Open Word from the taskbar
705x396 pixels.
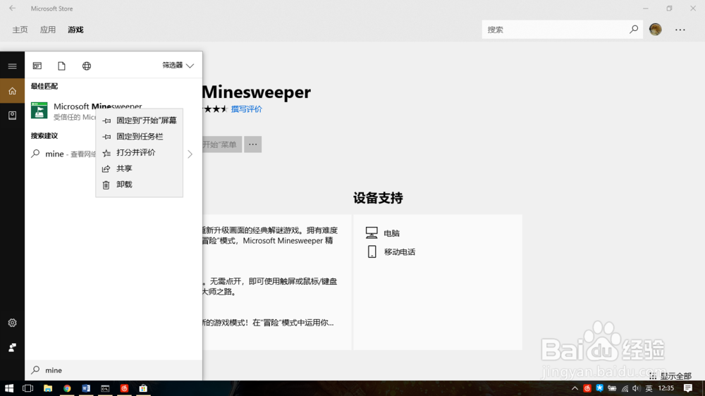(x=86, y=388)
